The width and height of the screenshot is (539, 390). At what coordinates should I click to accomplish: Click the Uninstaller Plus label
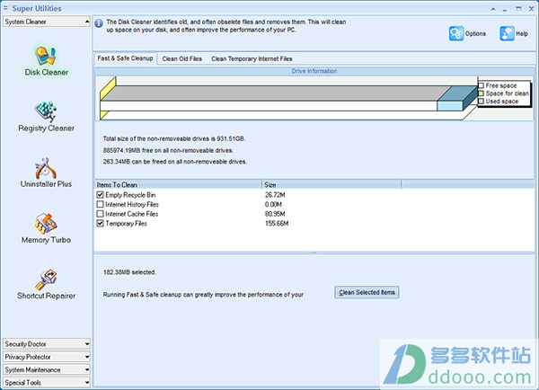click(x=46, y=184)
